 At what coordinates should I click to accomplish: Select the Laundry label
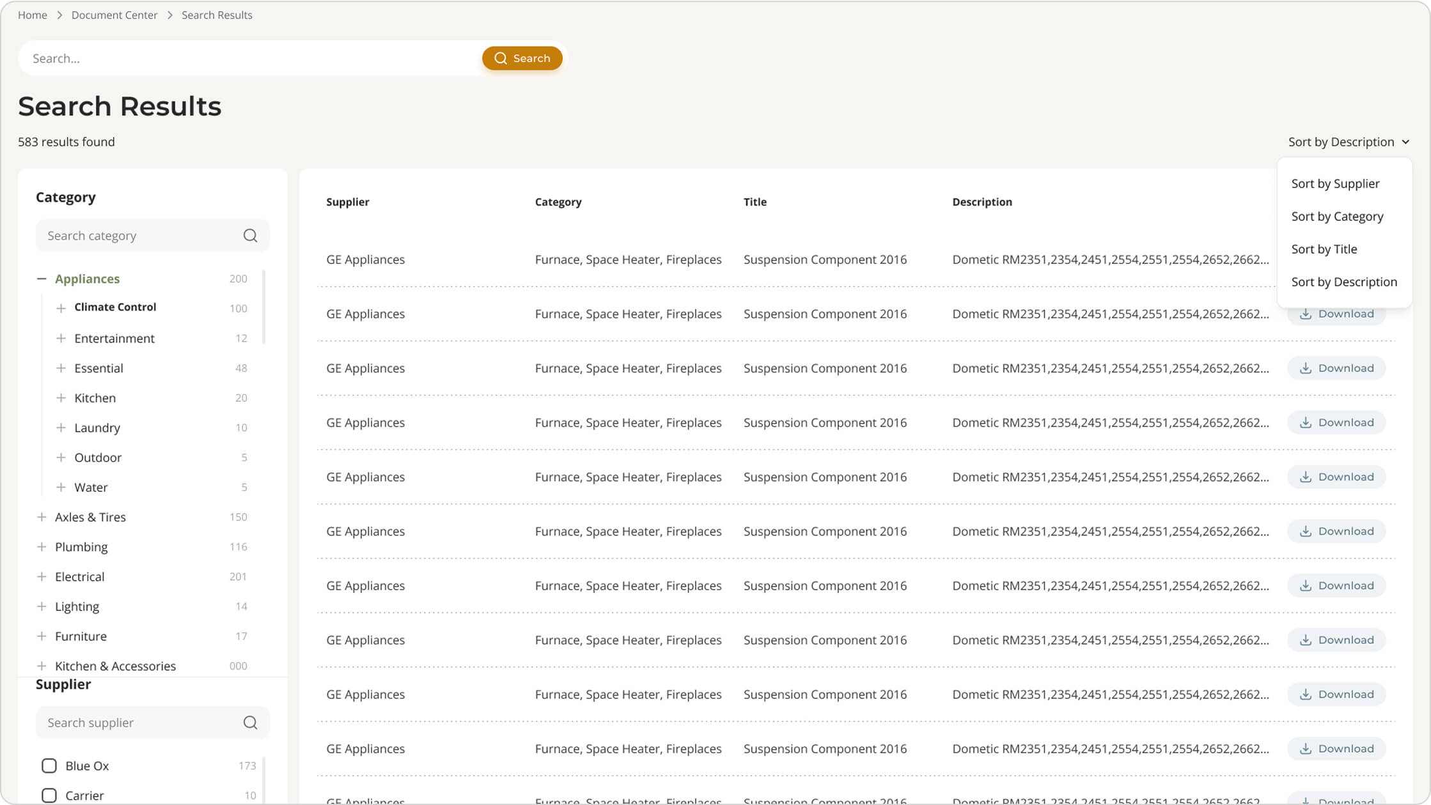click(x=97, y=427)
